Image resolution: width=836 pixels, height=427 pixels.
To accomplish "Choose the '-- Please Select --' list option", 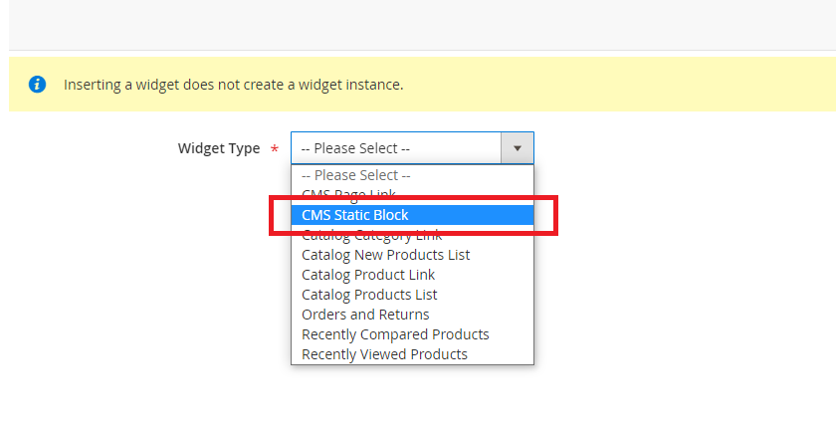I will pos(356,175).
